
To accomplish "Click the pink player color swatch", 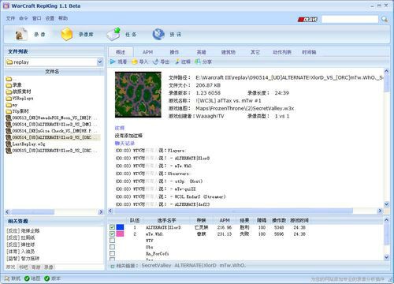I will 120,234.
